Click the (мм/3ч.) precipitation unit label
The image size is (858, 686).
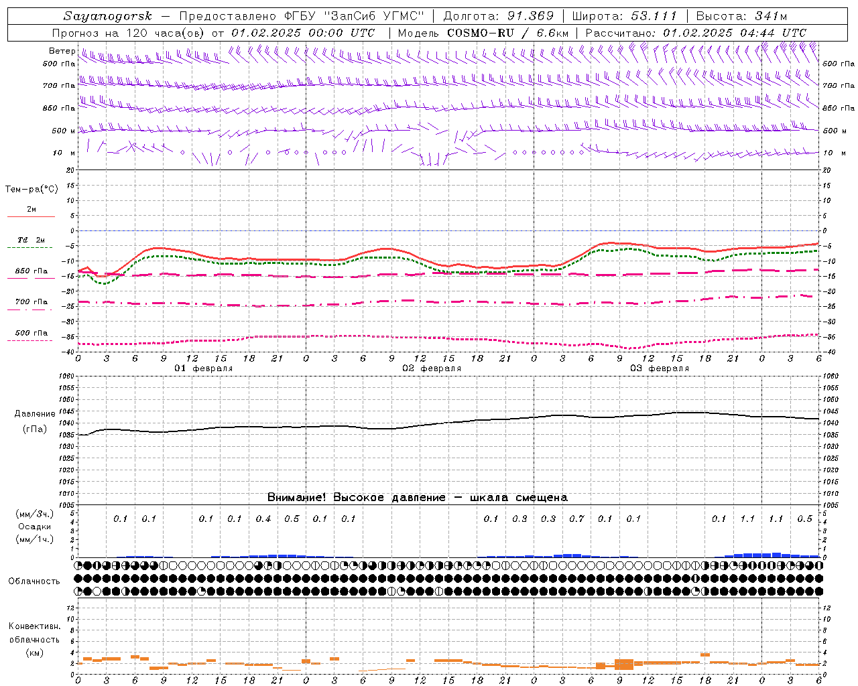[x=35, y=514]
